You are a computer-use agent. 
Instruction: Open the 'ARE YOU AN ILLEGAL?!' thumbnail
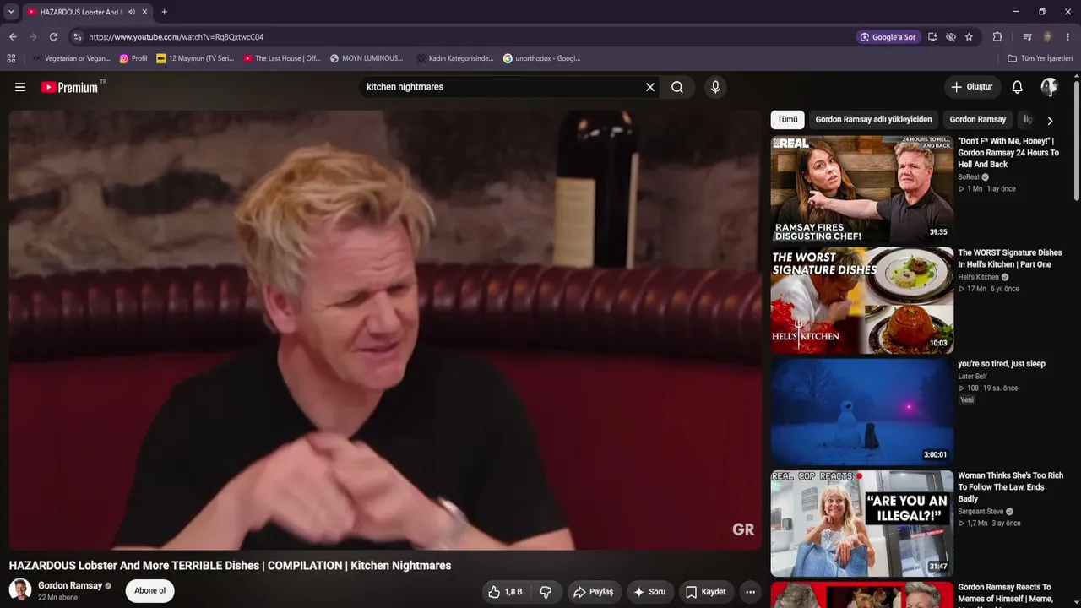click(862, 523)
